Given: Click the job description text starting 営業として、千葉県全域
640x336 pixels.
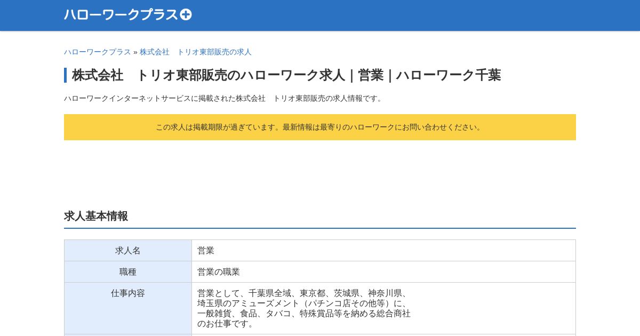Looking at the screenshot, I should click(304, 308).
